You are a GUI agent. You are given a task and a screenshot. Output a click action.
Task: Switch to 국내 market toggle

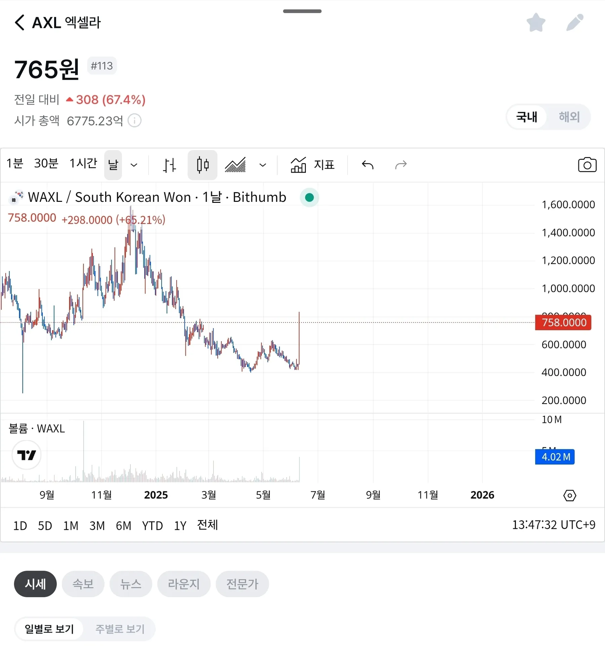(x=527, y=117)
